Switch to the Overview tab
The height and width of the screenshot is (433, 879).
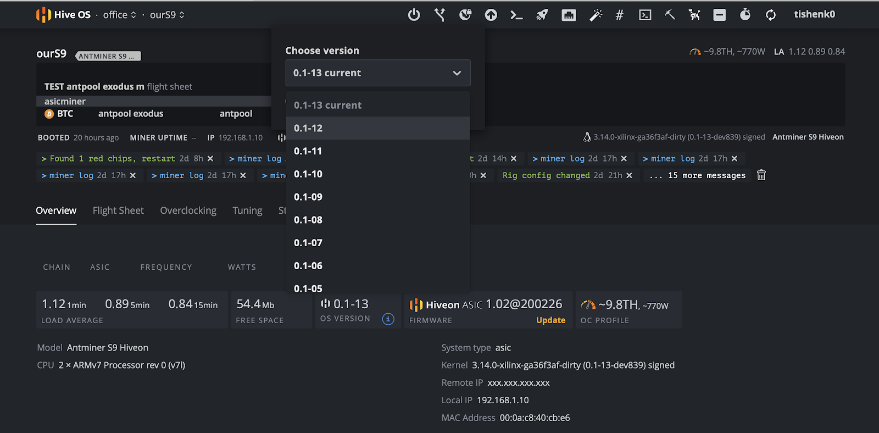56,210
